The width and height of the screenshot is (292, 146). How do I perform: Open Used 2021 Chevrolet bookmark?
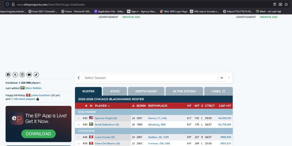(43, 11)
